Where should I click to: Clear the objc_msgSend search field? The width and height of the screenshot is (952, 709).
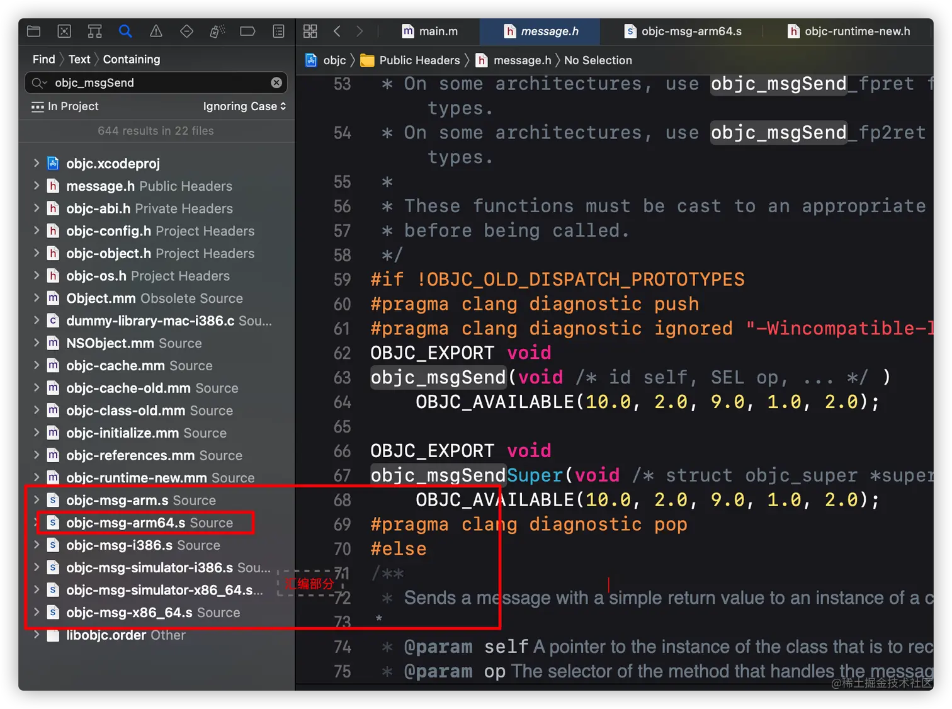click(x=276, y=82)
